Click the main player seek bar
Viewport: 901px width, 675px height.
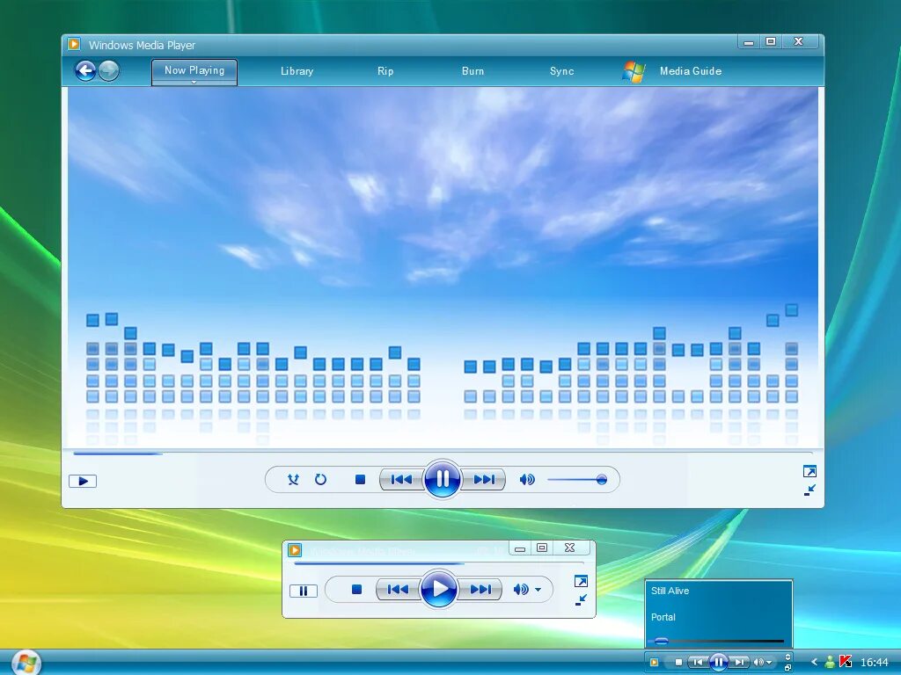443,454
